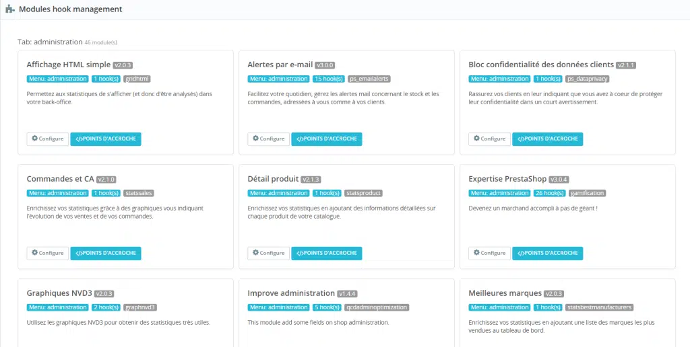The width and height of the screenshot is (690, 347).
Task: Click the Tab: administration section heading
Action: 50,42
